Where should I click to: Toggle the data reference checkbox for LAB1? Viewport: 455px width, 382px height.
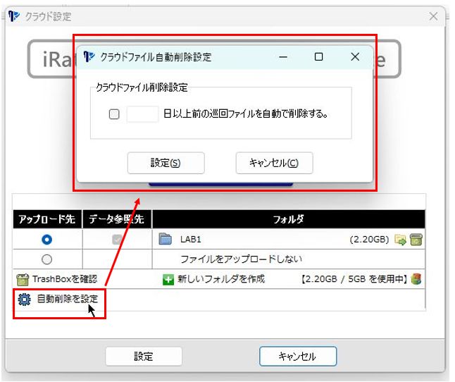[117, 240]
